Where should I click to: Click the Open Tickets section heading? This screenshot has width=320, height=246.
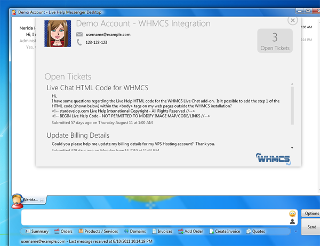tap(68, 77)
